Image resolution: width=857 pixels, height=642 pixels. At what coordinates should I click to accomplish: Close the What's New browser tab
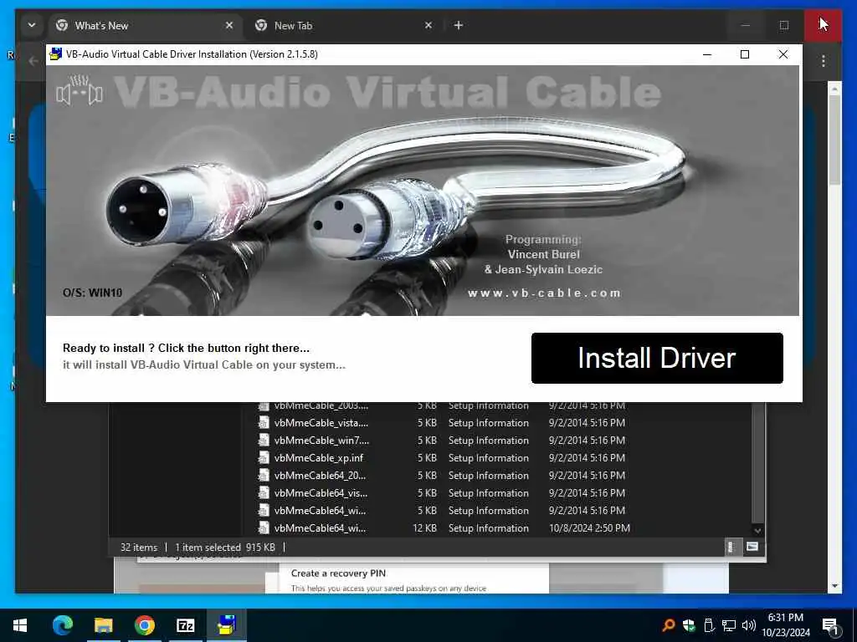(229, 25)
